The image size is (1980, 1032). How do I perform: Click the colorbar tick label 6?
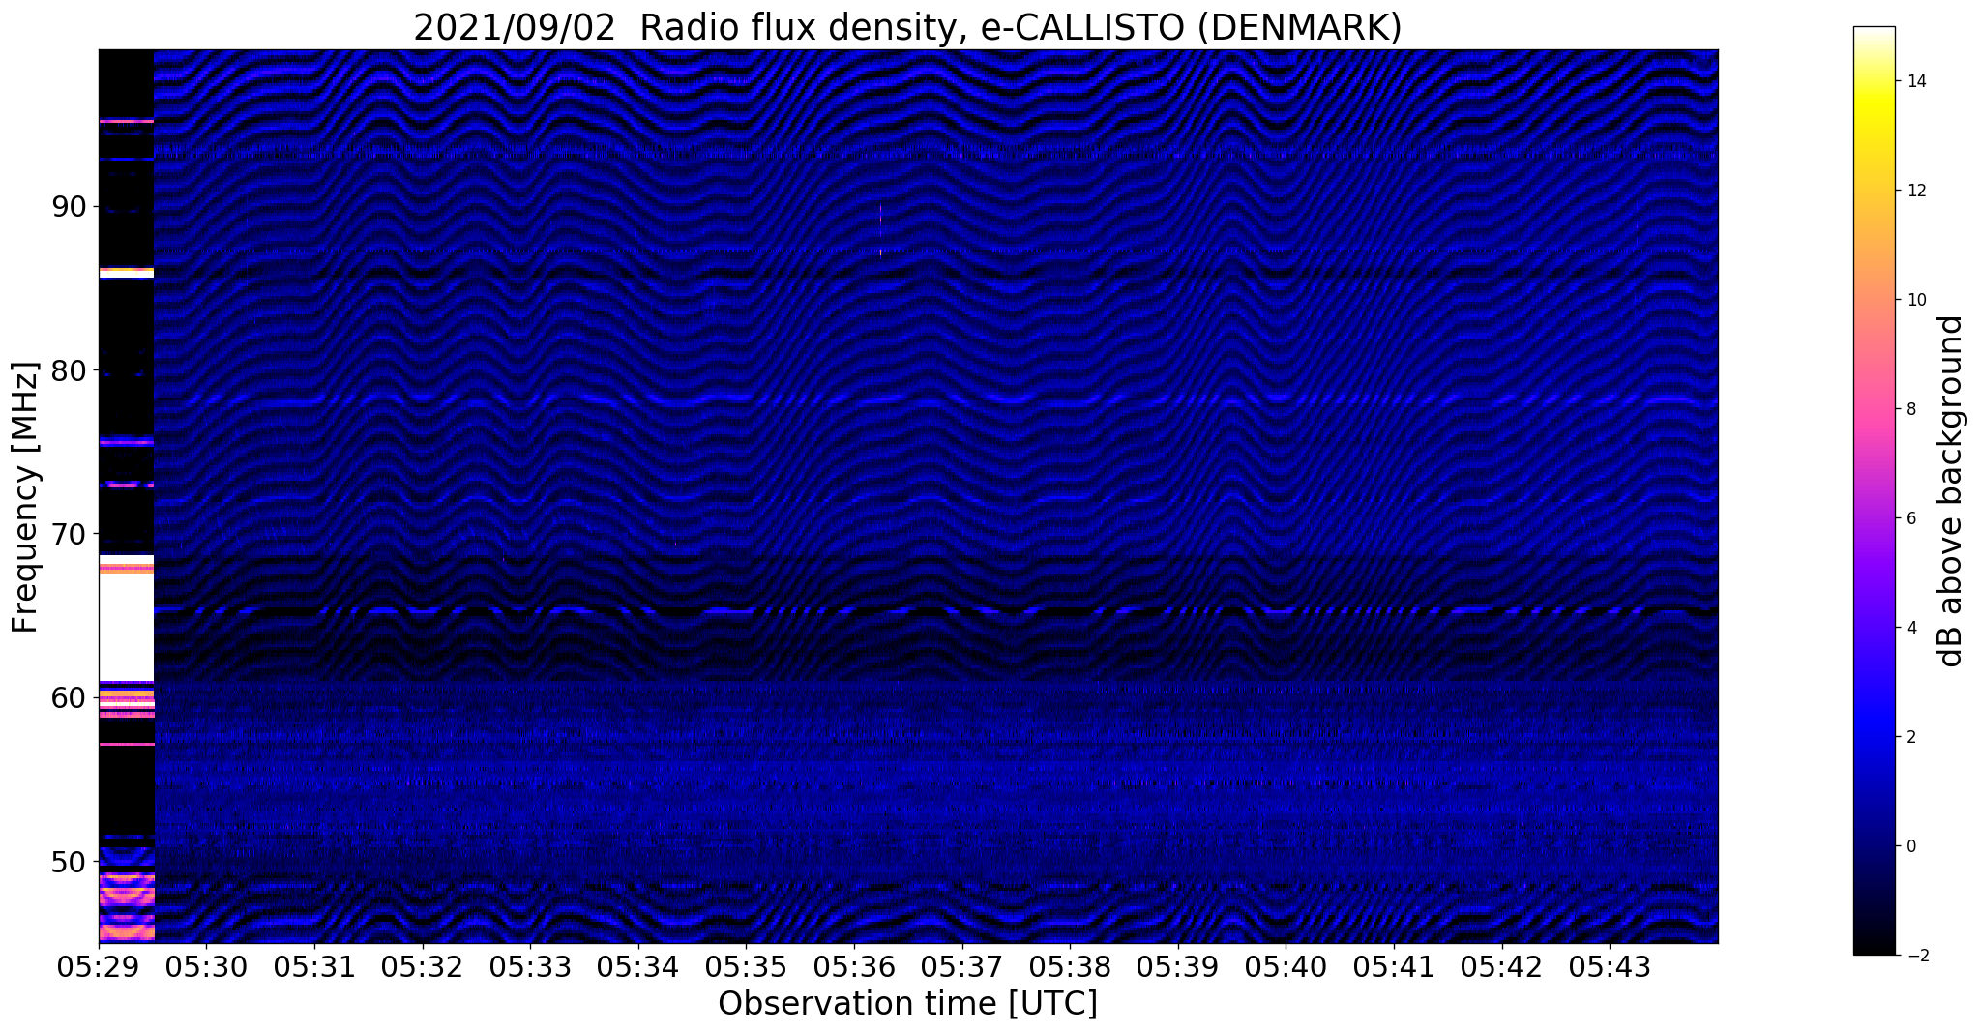pyautogui.click(x=1910, y=518)
